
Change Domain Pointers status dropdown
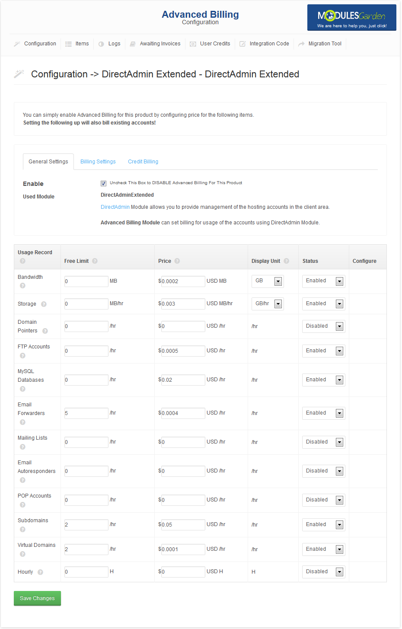323,326
